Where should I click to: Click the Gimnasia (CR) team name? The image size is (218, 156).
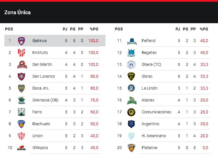45,100
